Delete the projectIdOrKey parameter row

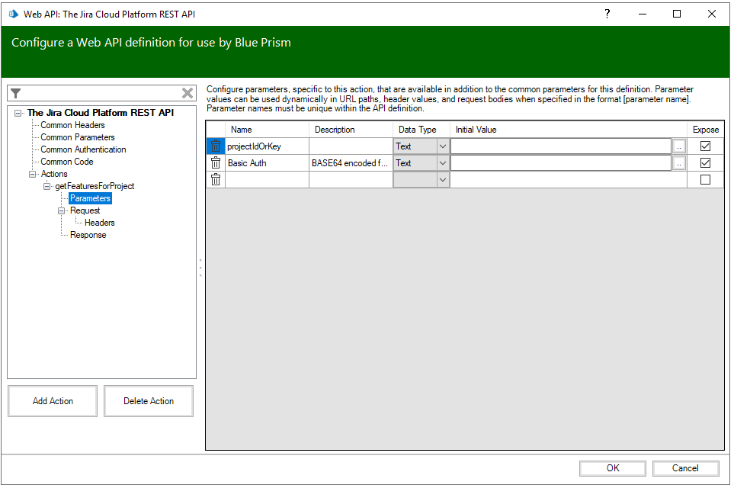pyautogui.click(x=216, y=146)
